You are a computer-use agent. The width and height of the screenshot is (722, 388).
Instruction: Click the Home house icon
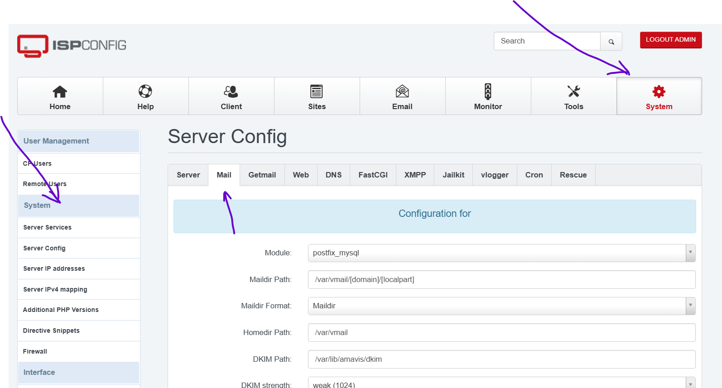click(x=60, y=92)
